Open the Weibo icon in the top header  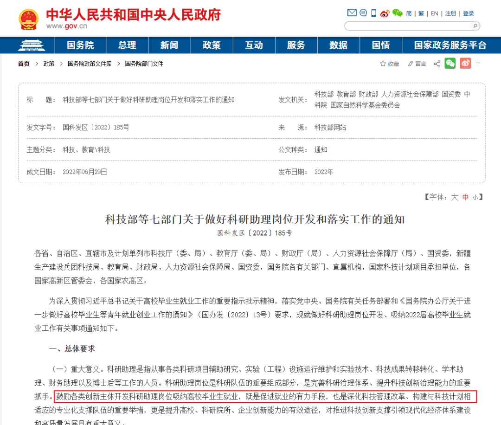pyautogui.click(x=385, y=13)
